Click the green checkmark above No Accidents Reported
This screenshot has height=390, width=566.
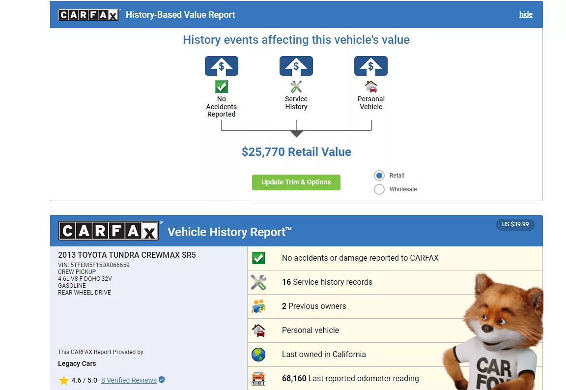click(222, 87)
